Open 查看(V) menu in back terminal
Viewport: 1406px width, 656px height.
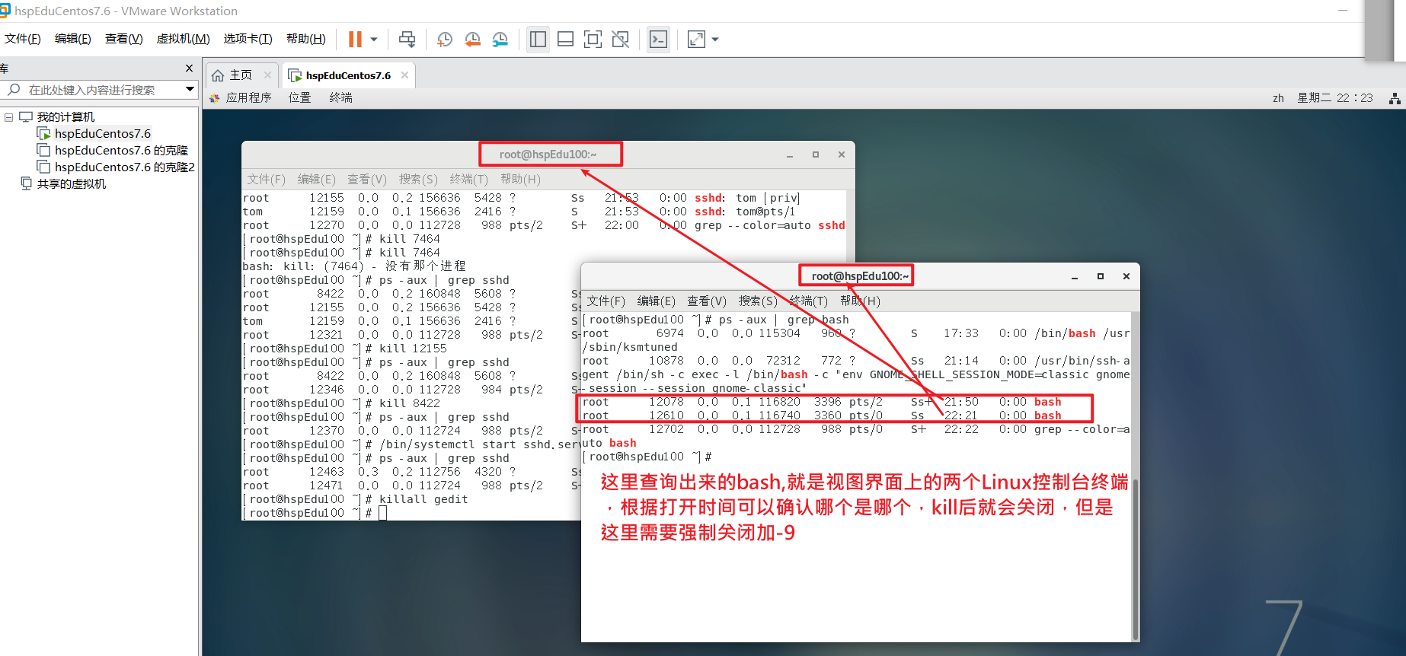click(367, 179)
